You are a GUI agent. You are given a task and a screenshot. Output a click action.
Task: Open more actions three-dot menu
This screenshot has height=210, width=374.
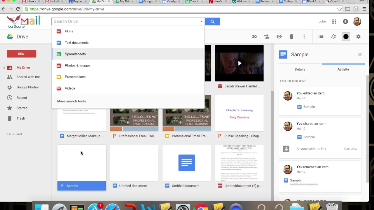pyautogui.click(x=304, y=36)
